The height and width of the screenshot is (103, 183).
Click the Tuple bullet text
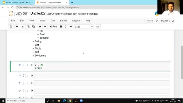38,48
